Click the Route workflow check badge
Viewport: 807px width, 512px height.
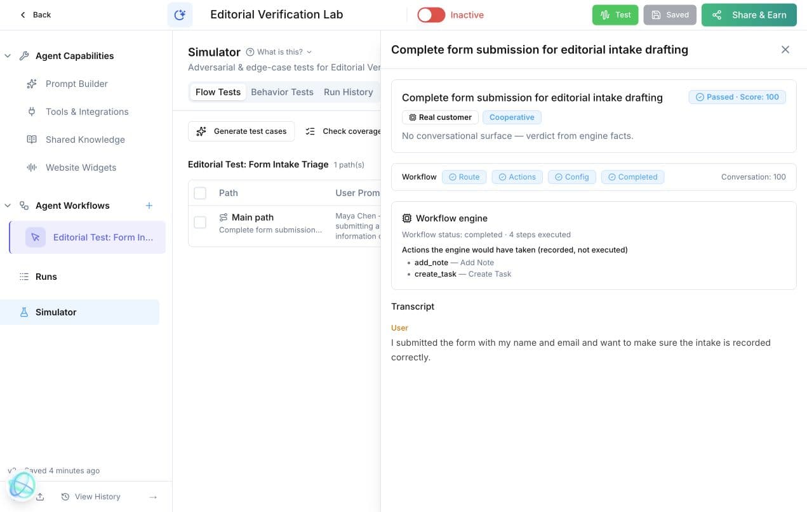(x=464, y=177)
